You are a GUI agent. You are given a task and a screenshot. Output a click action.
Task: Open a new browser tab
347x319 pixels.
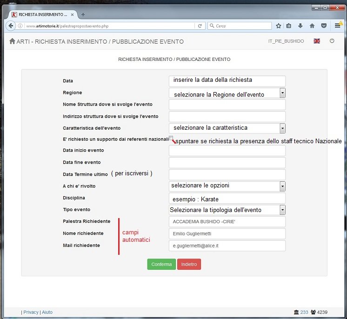coord(83,14)
